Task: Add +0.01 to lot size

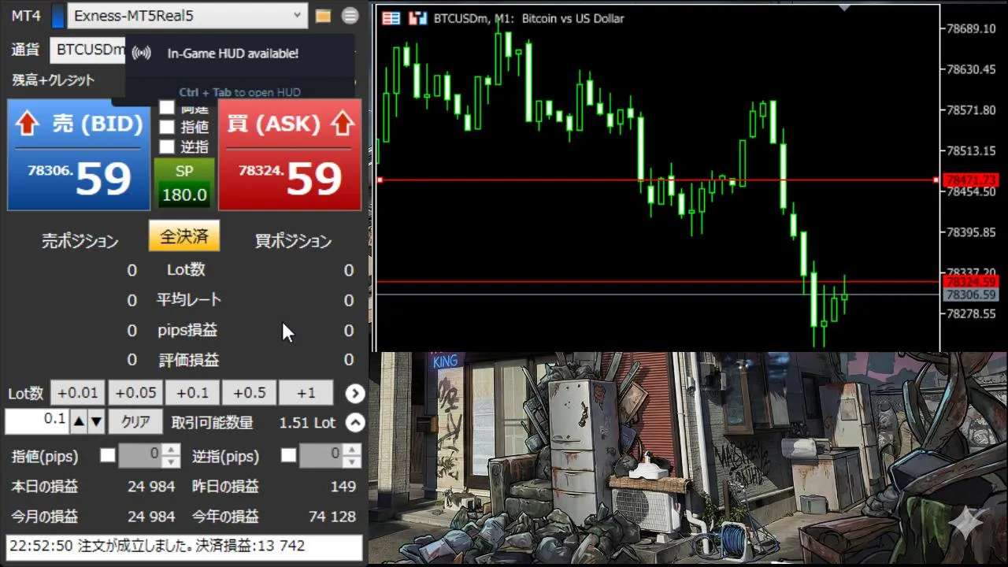Action: [x=78, y=393]
